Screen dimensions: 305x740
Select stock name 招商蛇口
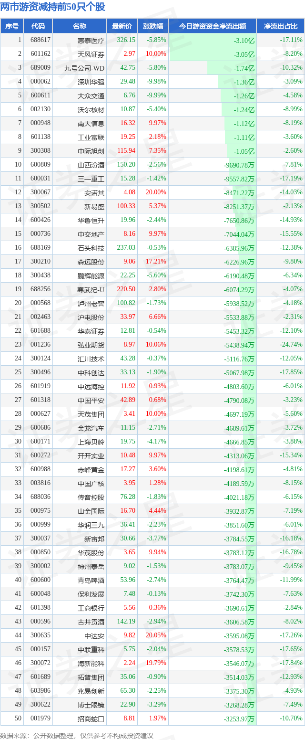[91, 719]
